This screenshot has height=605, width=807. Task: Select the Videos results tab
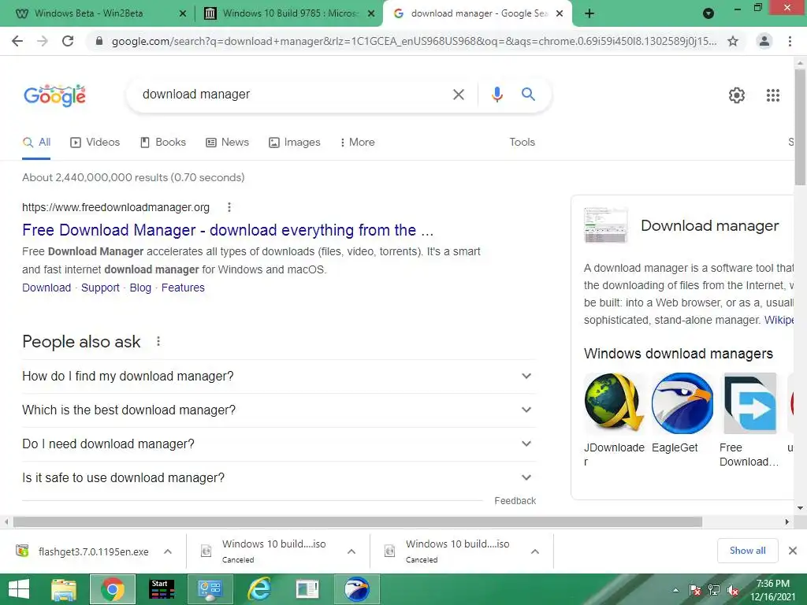coord(95,143)
